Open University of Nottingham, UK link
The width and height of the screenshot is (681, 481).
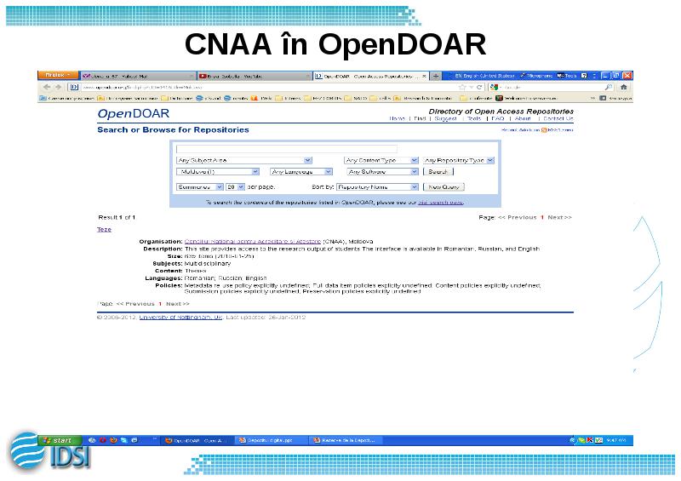click(x=180, y=318)
